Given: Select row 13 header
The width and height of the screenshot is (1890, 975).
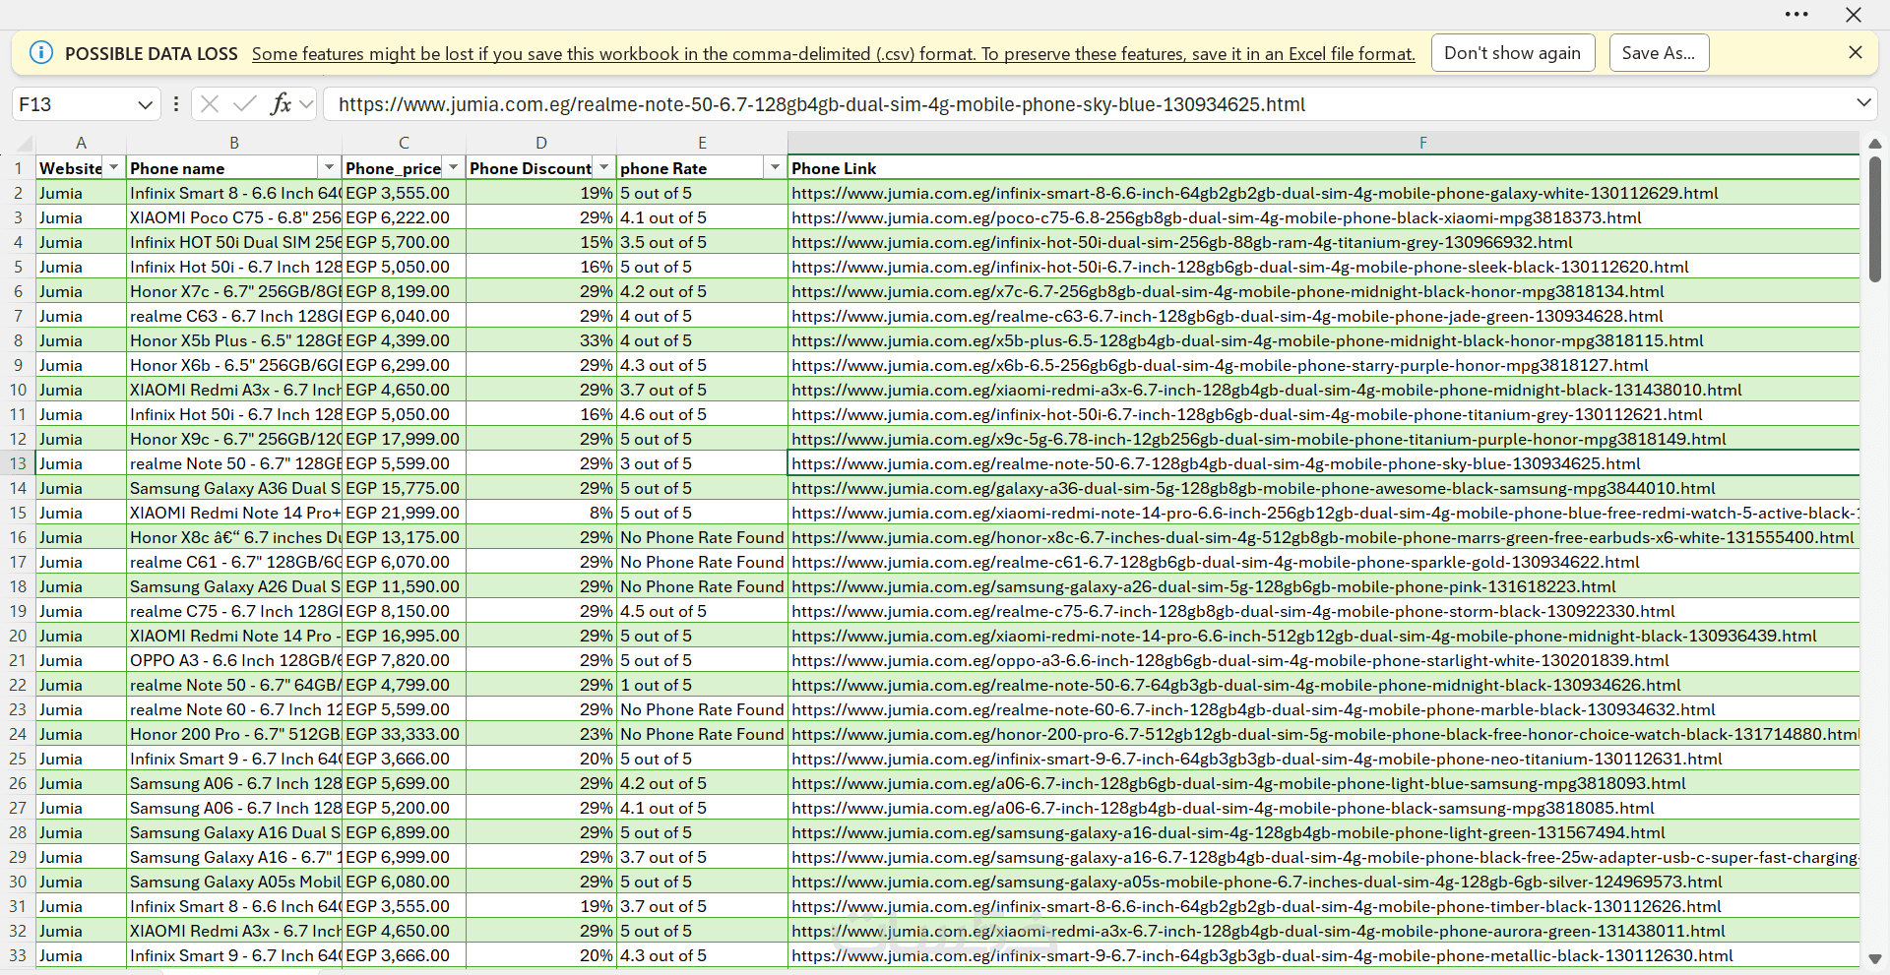Looking at the screenshot, I should click(x=18, y=463).
